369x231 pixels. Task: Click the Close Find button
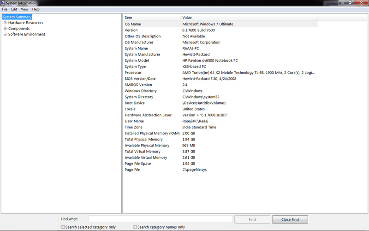pyautogui.click(x=290, y=219)
